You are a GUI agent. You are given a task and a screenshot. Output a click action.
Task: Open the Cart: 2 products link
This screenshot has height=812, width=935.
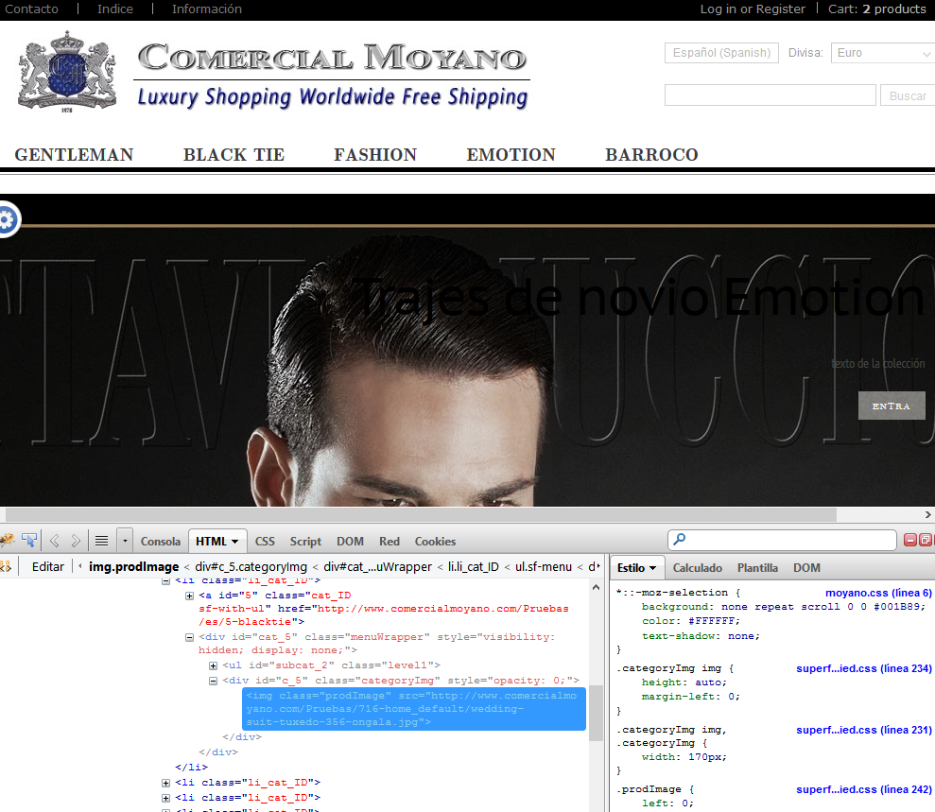[876, 9]
